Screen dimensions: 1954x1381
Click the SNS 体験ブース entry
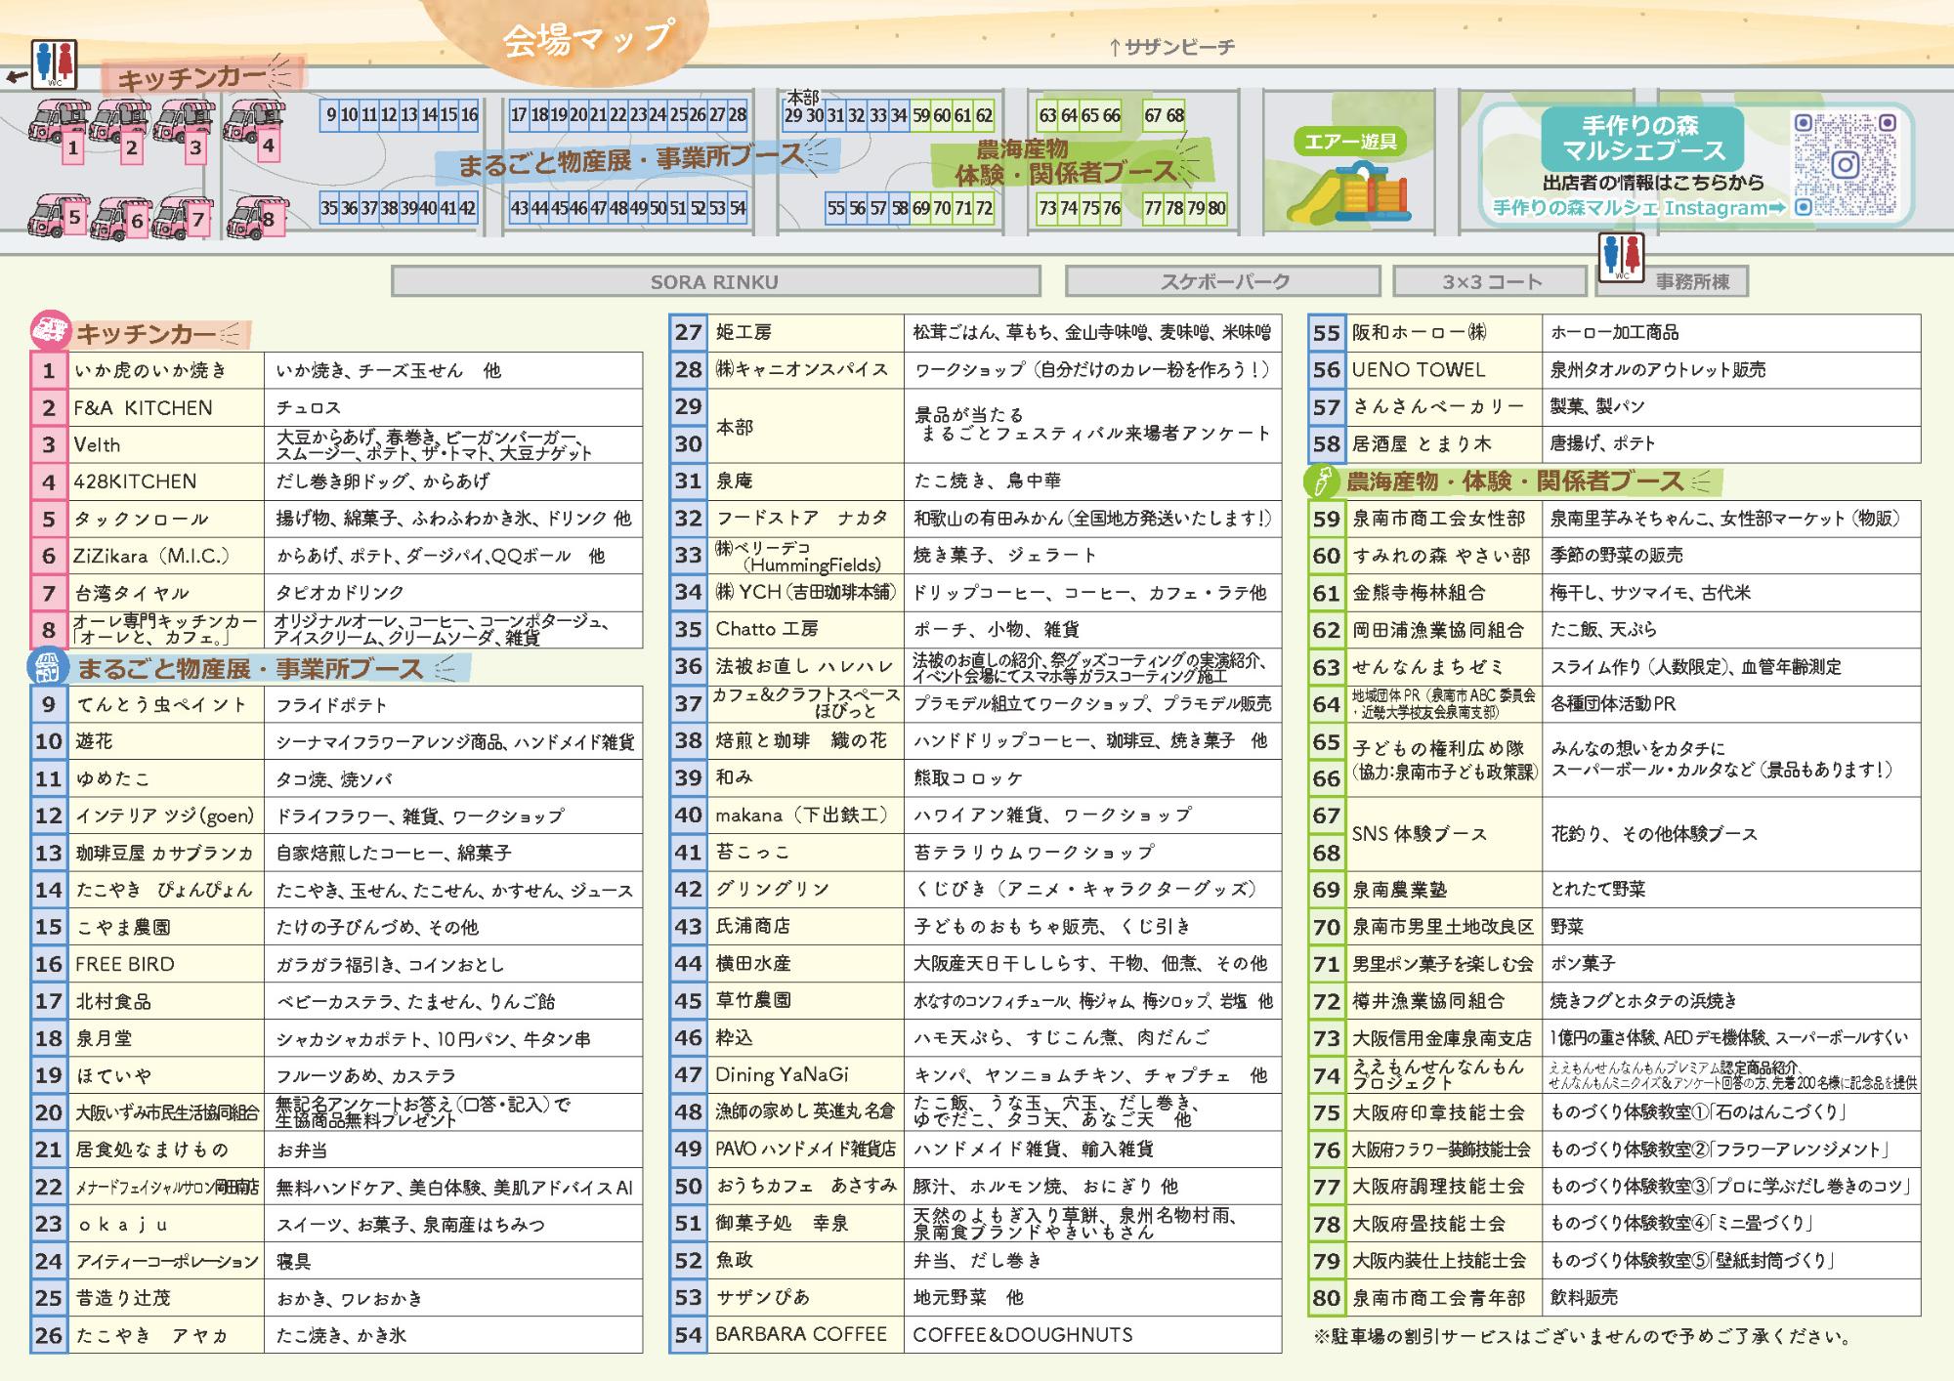coord(1420,833)
